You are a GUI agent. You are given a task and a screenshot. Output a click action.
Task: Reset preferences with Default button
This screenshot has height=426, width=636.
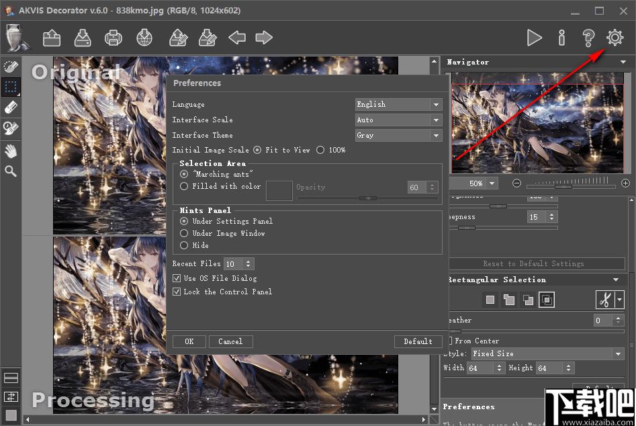[x=418, y=341]
